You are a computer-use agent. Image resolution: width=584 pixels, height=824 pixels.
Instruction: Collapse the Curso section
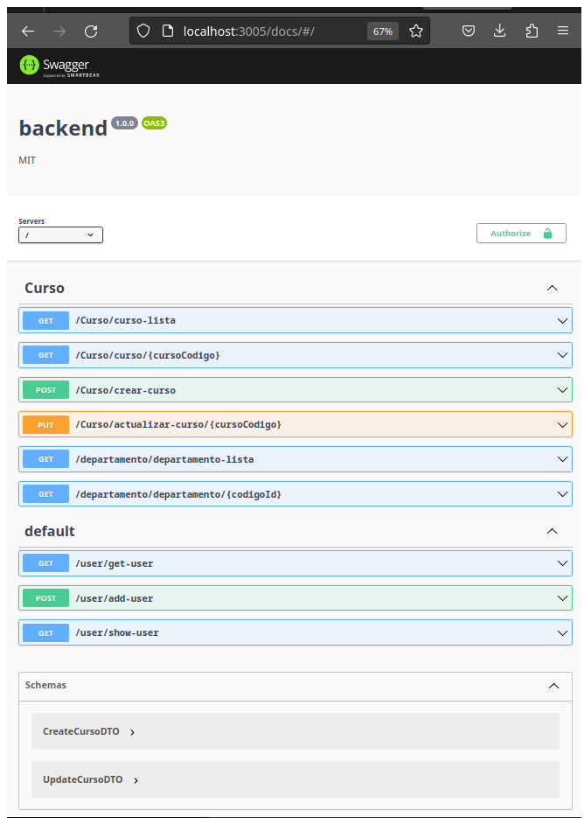(552, 288)
